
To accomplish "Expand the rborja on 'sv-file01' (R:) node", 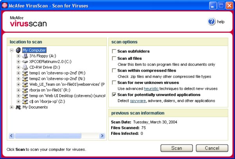I will point(18,90).
